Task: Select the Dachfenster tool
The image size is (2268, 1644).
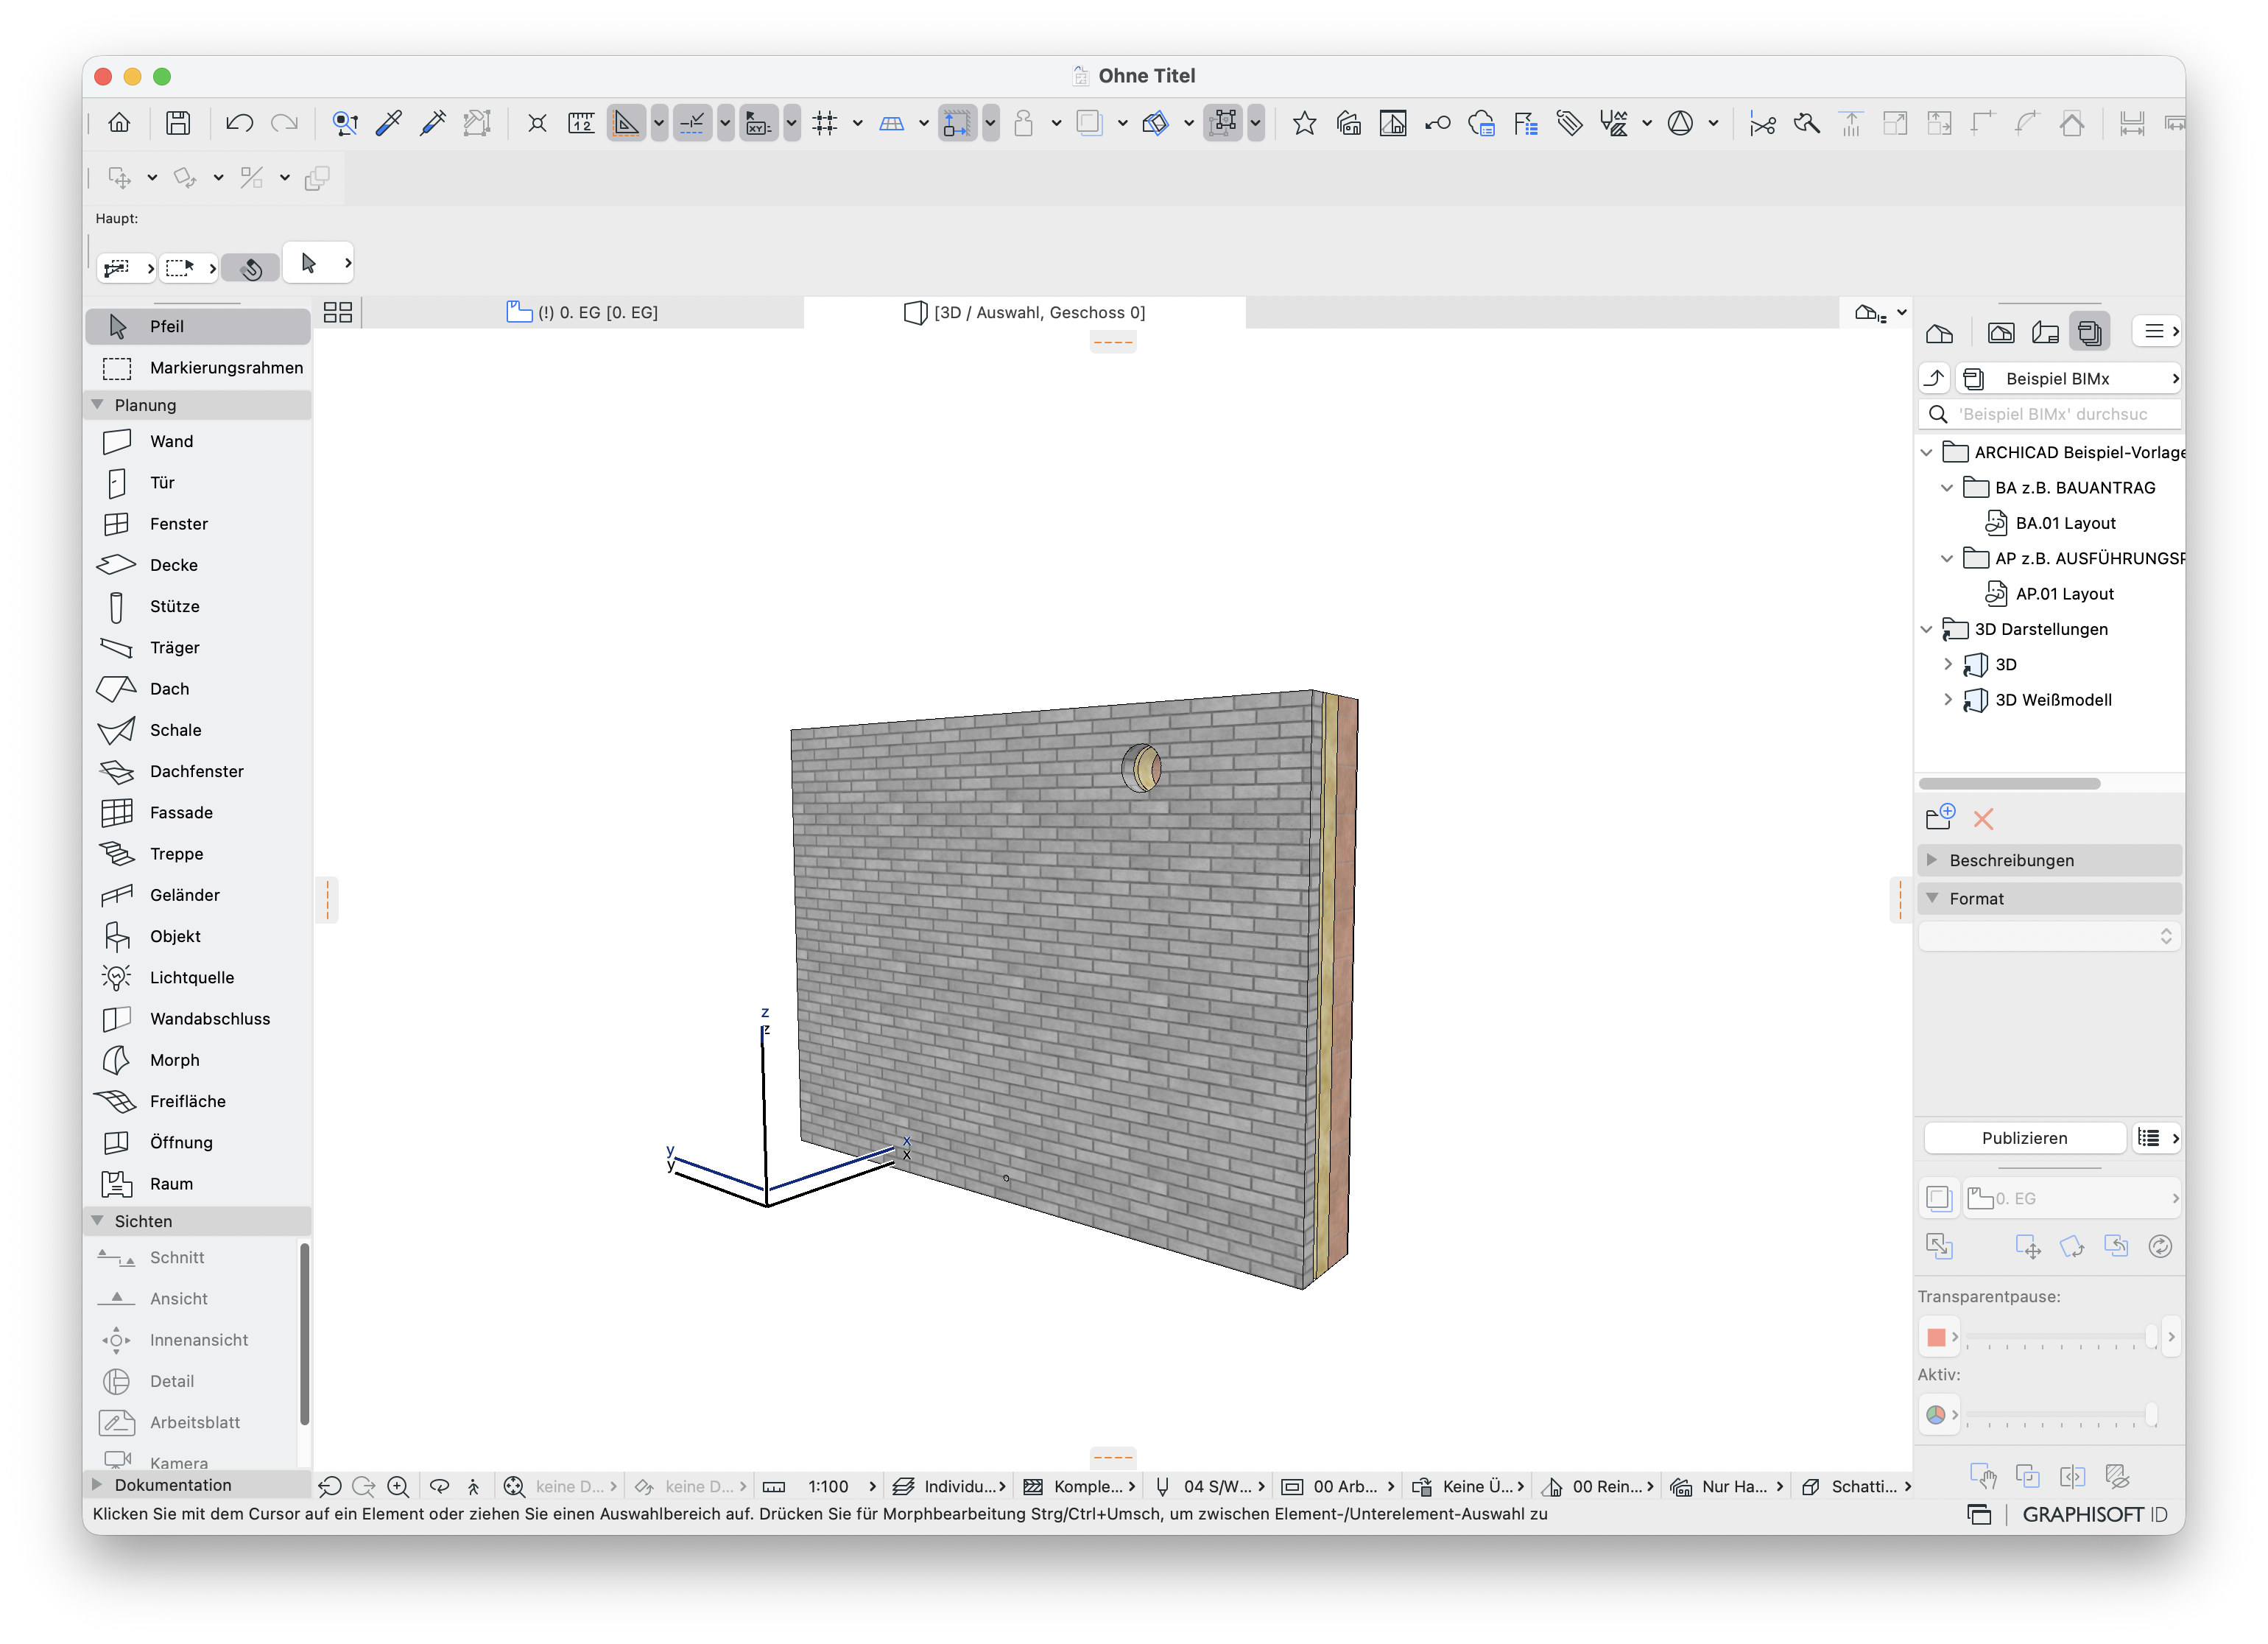Action: click(197, 771)
